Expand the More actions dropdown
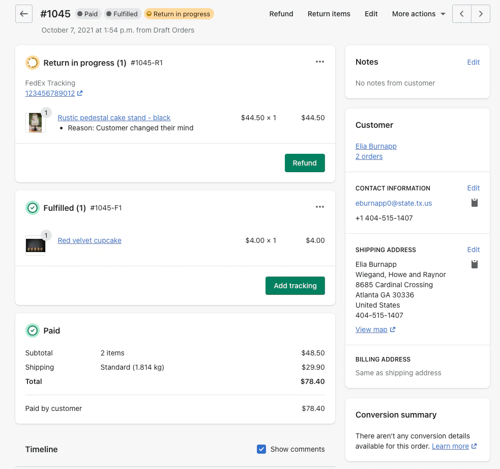Screen dimensions: 500x469 418,14
